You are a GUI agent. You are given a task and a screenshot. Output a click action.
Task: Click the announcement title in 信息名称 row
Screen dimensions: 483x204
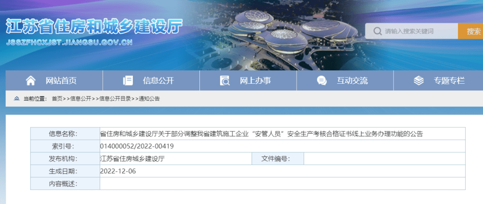pos(262,134)
